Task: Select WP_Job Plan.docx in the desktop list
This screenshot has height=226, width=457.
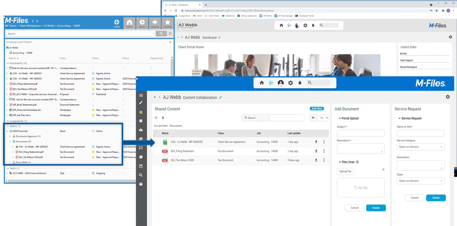Action: (x=22, y=115)
